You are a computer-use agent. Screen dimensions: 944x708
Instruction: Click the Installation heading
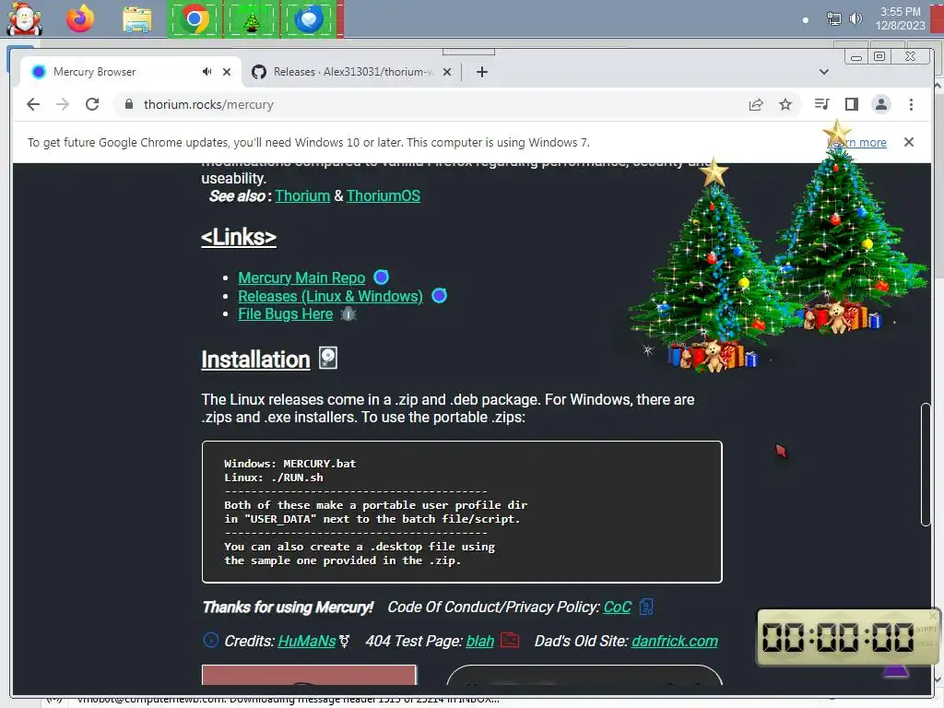click(x=255, y=360)
